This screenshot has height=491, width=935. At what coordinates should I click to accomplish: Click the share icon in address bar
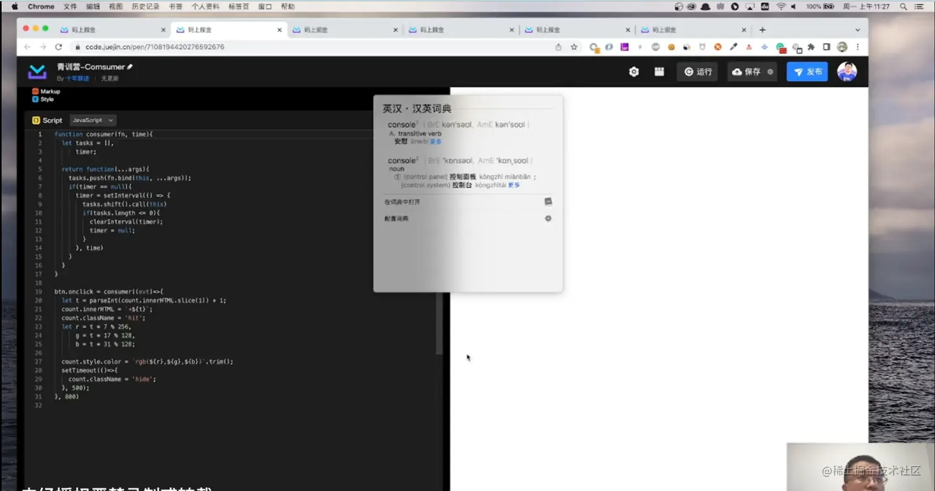click(558, 47)
